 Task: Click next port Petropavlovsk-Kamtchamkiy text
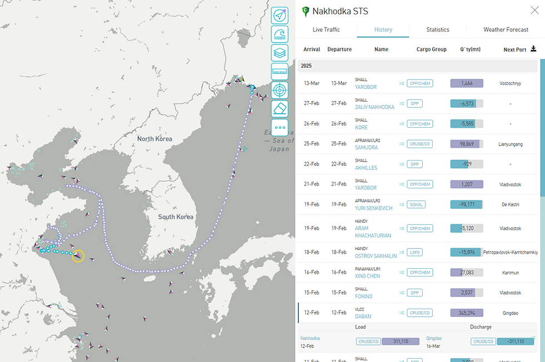(511, 252)
